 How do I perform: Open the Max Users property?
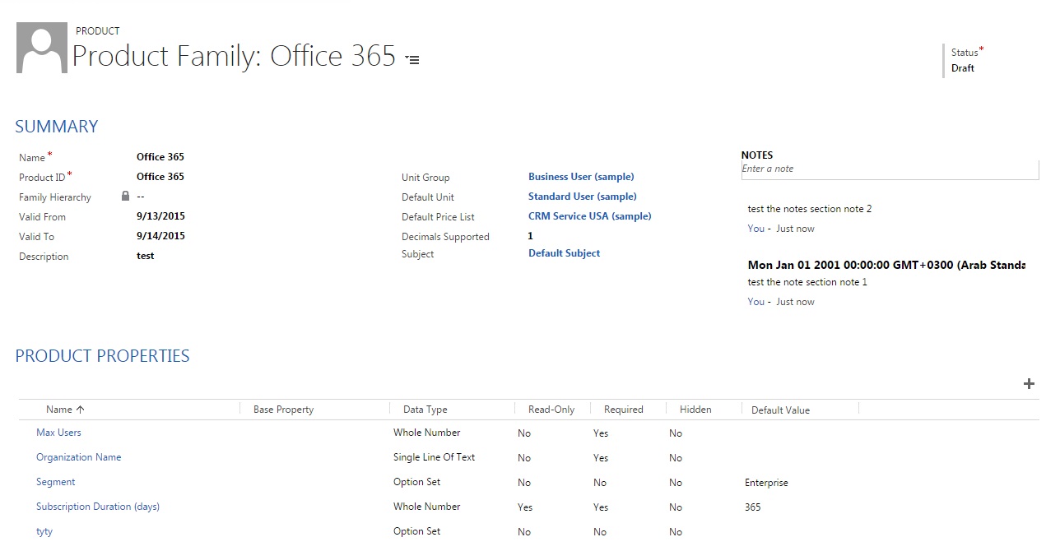click(x=58, y=433)
